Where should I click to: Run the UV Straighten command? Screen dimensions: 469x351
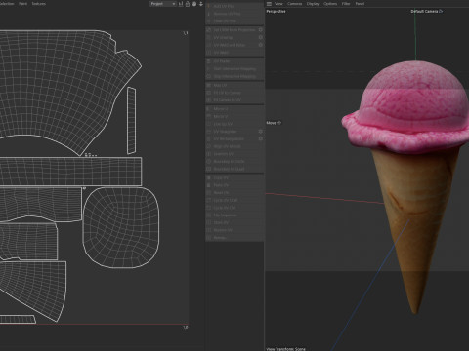pos(234,132)
